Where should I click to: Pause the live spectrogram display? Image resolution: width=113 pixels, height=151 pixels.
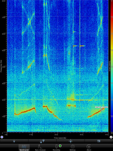(2, 137)
